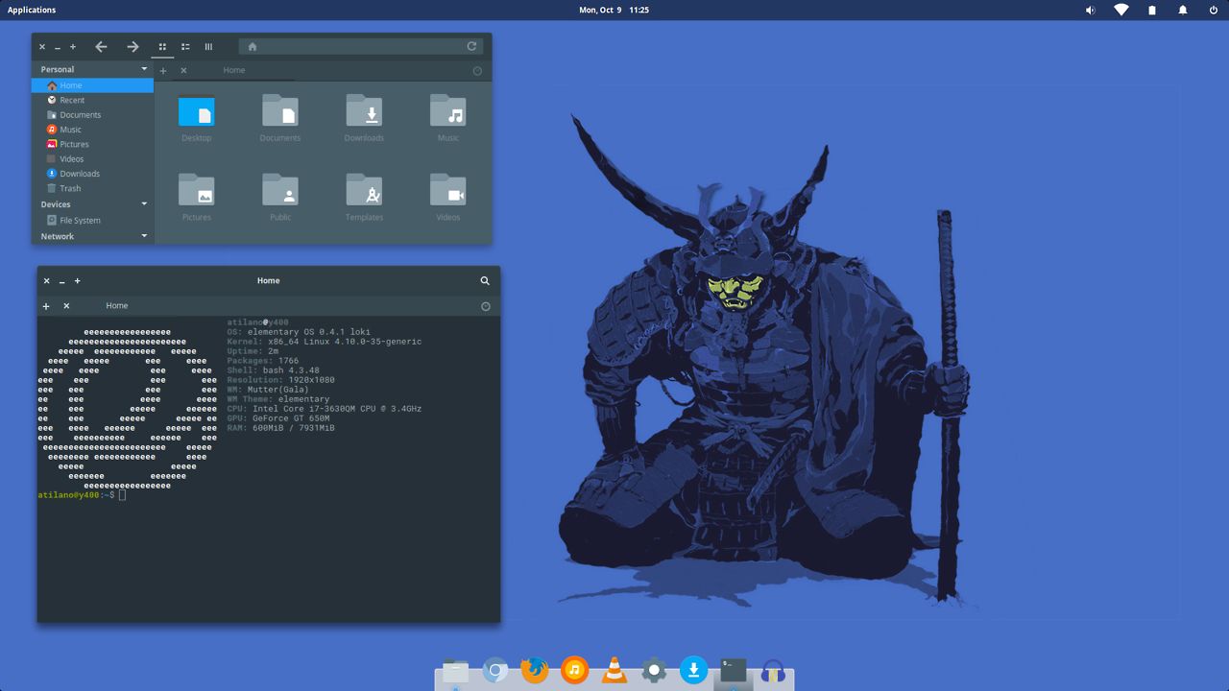1229x691 pixels.
Task: Open a new tab in the terminal
Action: tap(45, 305)
